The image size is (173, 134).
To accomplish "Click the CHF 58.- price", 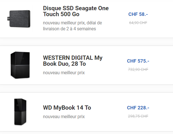I will [x=138, y=14].
